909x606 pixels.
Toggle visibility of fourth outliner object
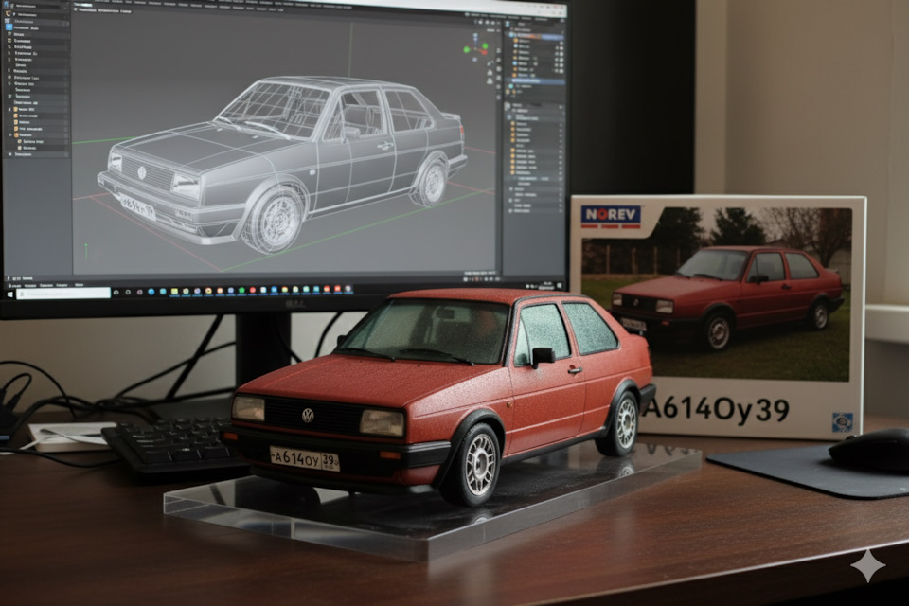[561, 59]
